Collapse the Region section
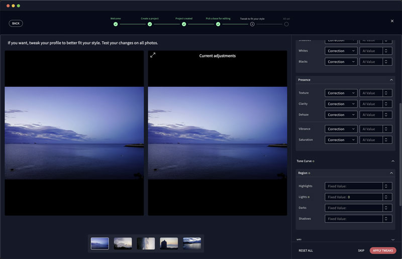The height and width of the screenshot is (259, 402). tap(391, 173)
